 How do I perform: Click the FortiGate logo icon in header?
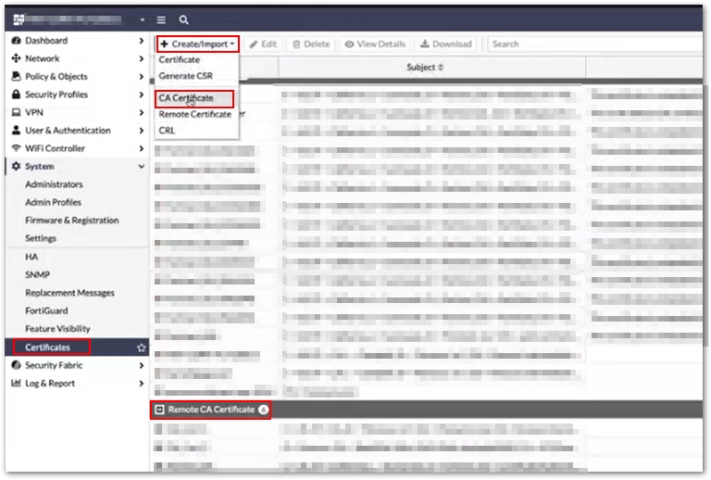pos(19,19)
